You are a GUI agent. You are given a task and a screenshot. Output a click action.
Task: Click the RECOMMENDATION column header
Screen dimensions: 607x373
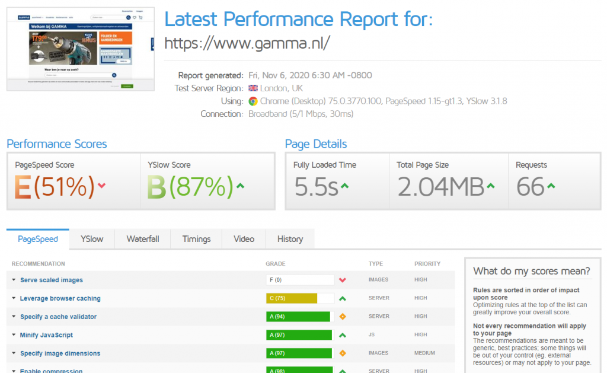pos(39,264)
